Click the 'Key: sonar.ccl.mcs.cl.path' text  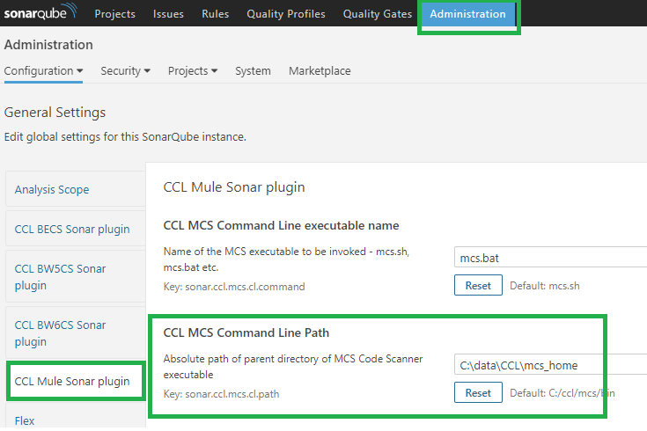click(221, 394)
